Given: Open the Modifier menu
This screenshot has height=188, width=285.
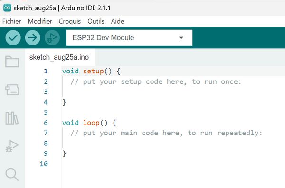Looking at the screenshot, I should [x=40, y=21].
